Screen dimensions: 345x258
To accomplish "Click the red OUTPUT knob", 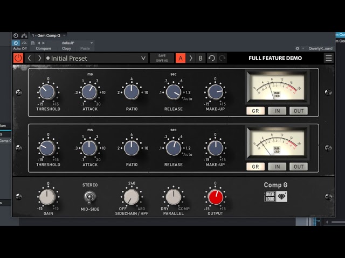I will click(216, 197).
